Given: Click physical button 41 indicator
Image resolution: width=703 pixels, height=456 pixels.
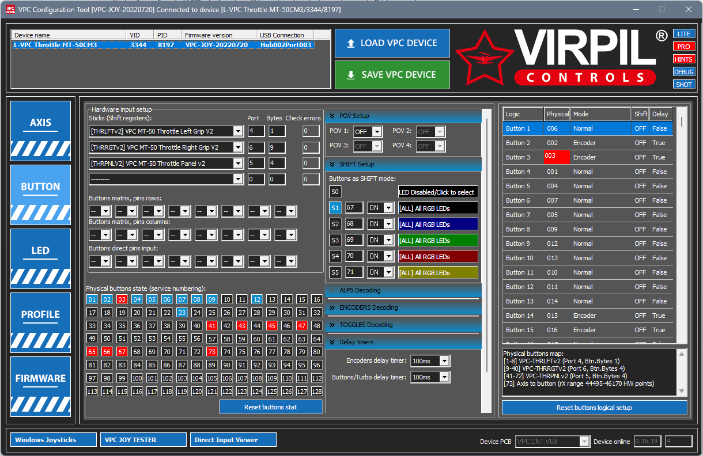Looking at the screenshot, I should pyautogui.click(x=212, y=326).
